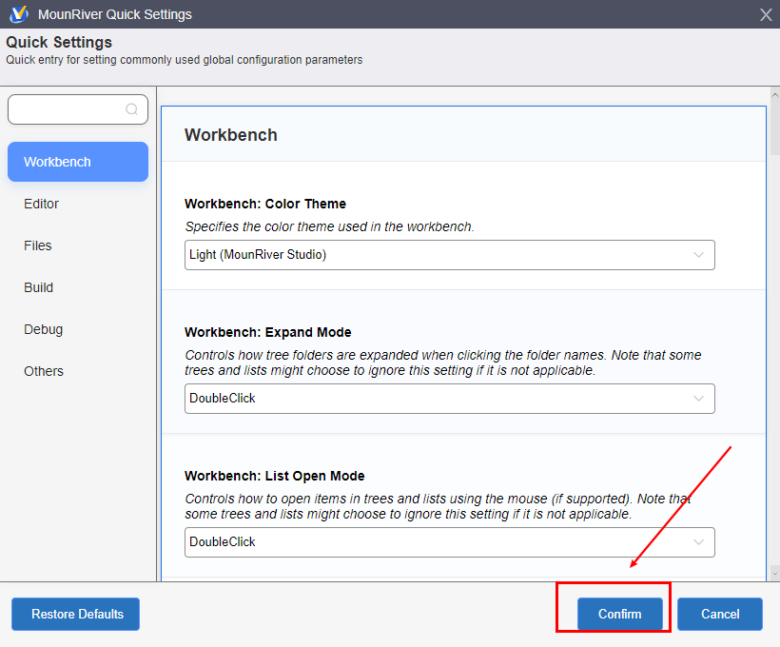780x647 pixels.
Task: Cancel the Quick Settings dialog
Action: (720, 614)
